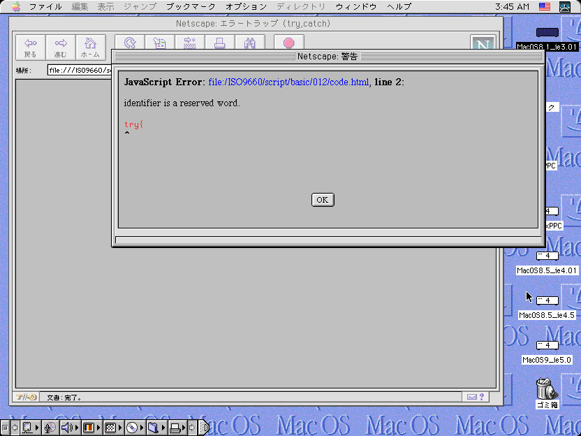581x436 pixels.
Task: Click the location (場所) URL field
Action: (x=80, y=70)
